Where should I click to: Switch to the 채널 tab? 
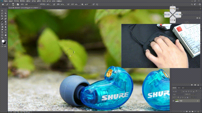179,88
